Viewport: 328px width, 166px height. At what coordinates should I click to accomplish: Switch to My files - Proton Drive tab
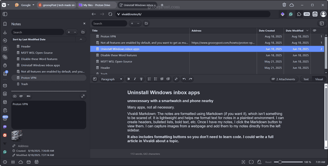[97, 5]
